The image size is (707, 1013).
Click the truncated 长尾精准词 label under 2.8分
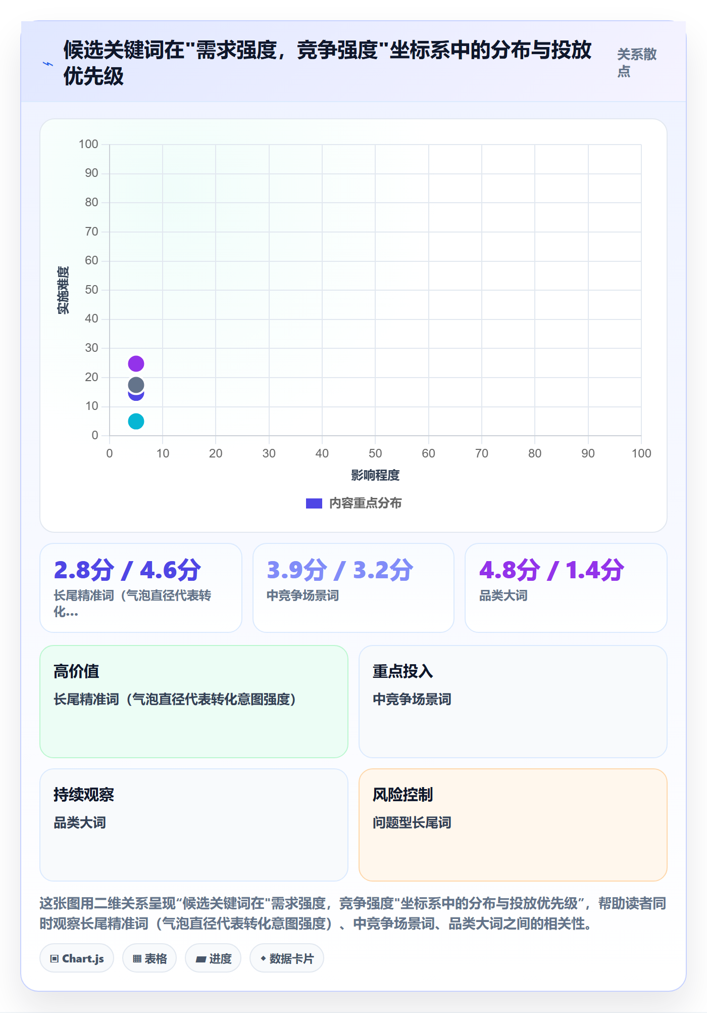pos(132,604)
